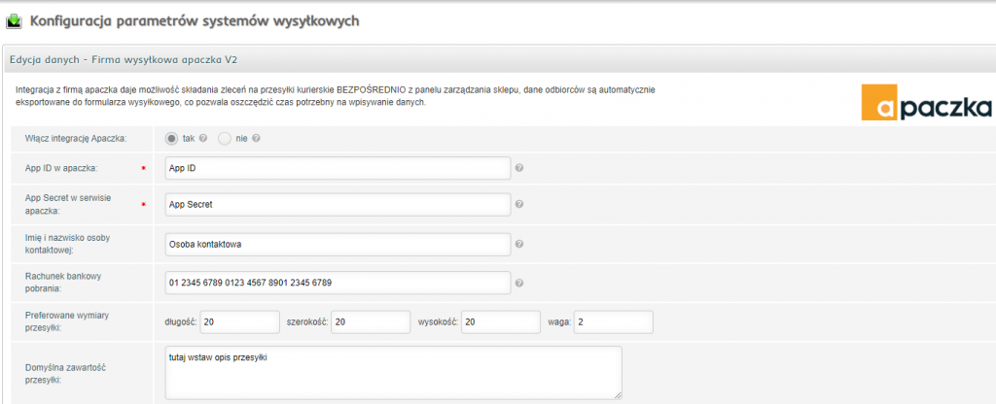Click the apaczka logo
This screenshot has height=404, width=996.
926,102
